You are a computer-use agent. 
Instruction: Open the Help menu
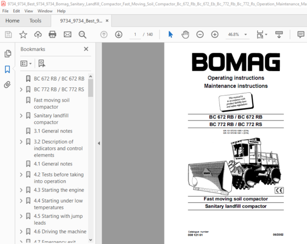[x=61, y=11]
